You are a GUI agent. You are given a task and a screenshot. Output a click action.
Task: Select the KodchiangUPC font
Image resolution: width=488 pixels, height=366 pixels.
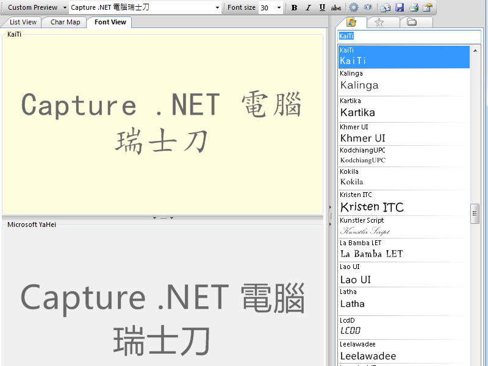pyautogui.click(x=404, y=156)
